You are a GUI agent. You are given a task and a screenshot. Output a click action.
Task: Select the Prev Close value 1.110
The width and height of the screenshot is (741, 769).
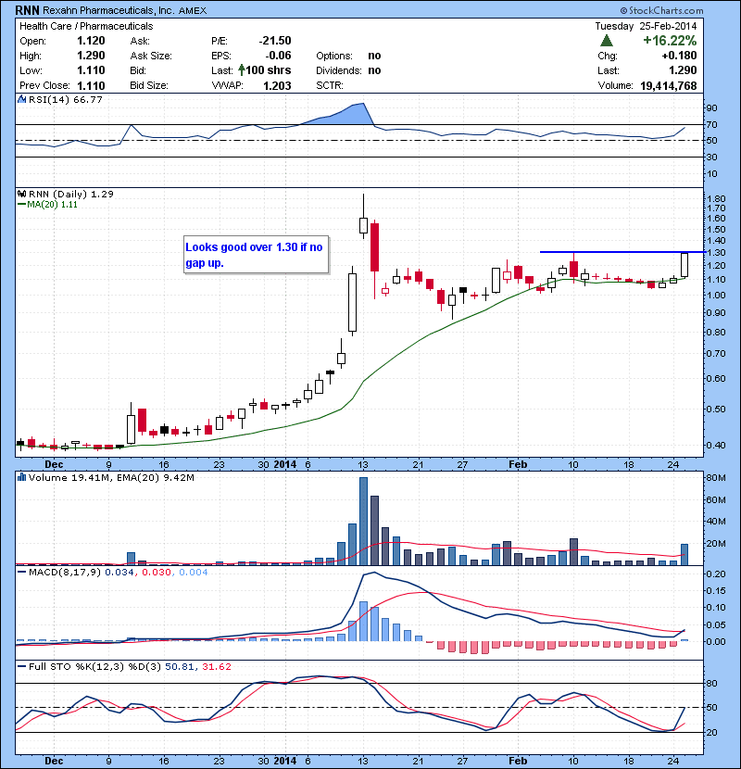[x=91, y=85]
